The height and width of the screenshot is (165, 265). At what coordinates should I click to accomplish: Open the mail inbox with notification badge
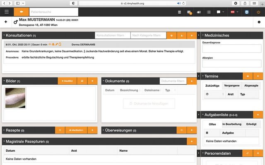tap(189, 12)
